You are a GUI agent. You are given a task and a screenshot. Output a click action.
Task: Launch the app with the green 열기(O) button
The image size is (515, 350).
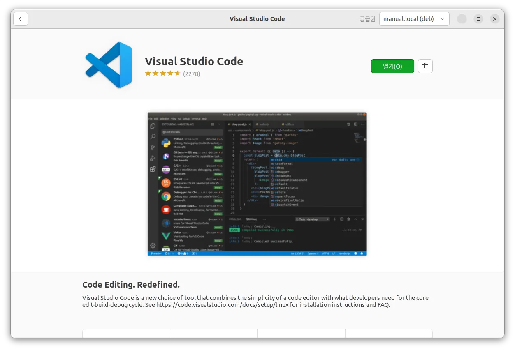click(x=392, y=66)
